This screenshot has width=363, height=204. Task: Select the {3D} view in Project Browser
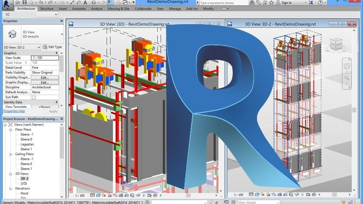coord(24,184)
